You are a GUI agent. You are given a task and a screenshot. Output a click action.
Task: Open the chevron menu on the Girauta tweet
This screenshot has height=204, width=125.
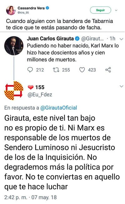[121, 39]
